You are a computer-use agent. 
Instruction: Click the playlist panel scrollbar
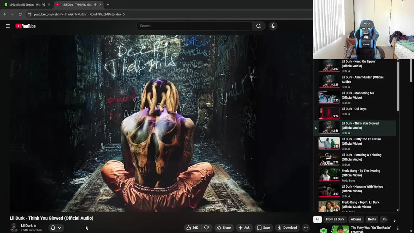click(x=398, y=86)
